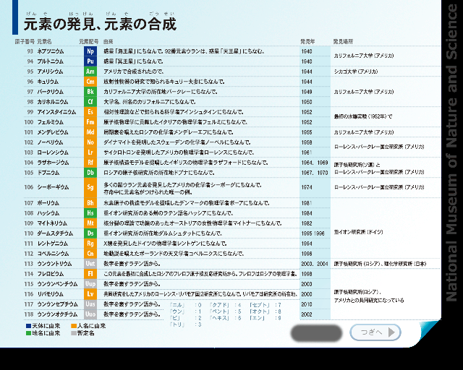The image size is (463, 370).
Task: Choose the gray Uuo symbol tile
Action: tap(90, 314)
